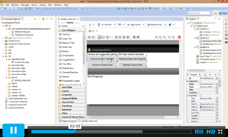
Task: Open the Project menu
Action: (43, 5)
